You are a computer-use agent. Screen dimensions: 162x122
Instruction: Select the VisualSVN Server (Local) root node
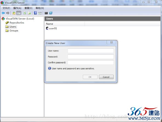(x=20, y=19)
